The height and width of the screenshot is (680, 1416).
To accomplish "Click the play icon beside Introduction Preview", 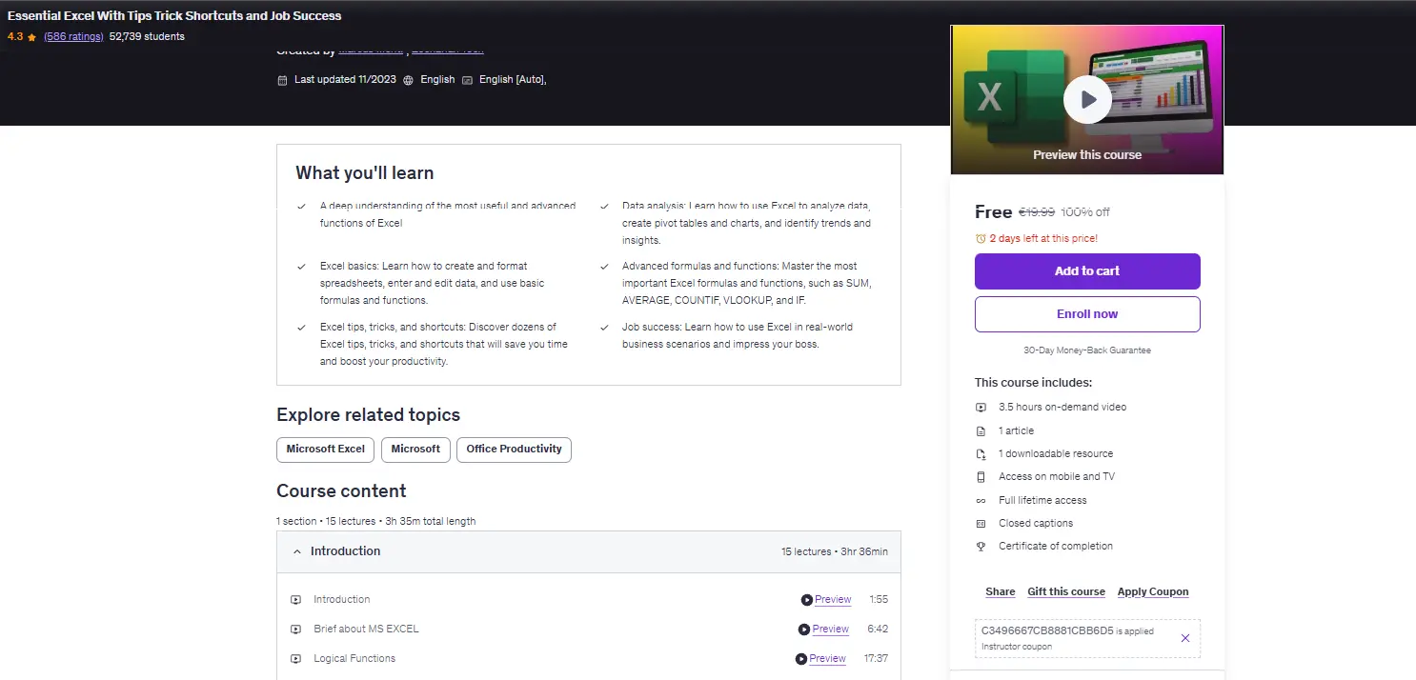I will click(x=807, y=600).
